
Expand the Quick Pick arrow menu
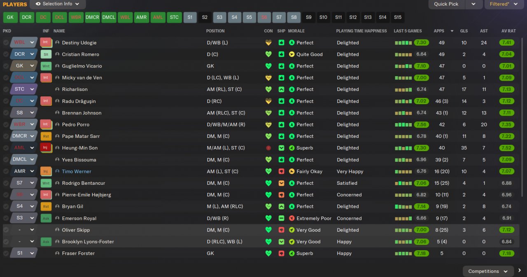[x=473, y=4]
